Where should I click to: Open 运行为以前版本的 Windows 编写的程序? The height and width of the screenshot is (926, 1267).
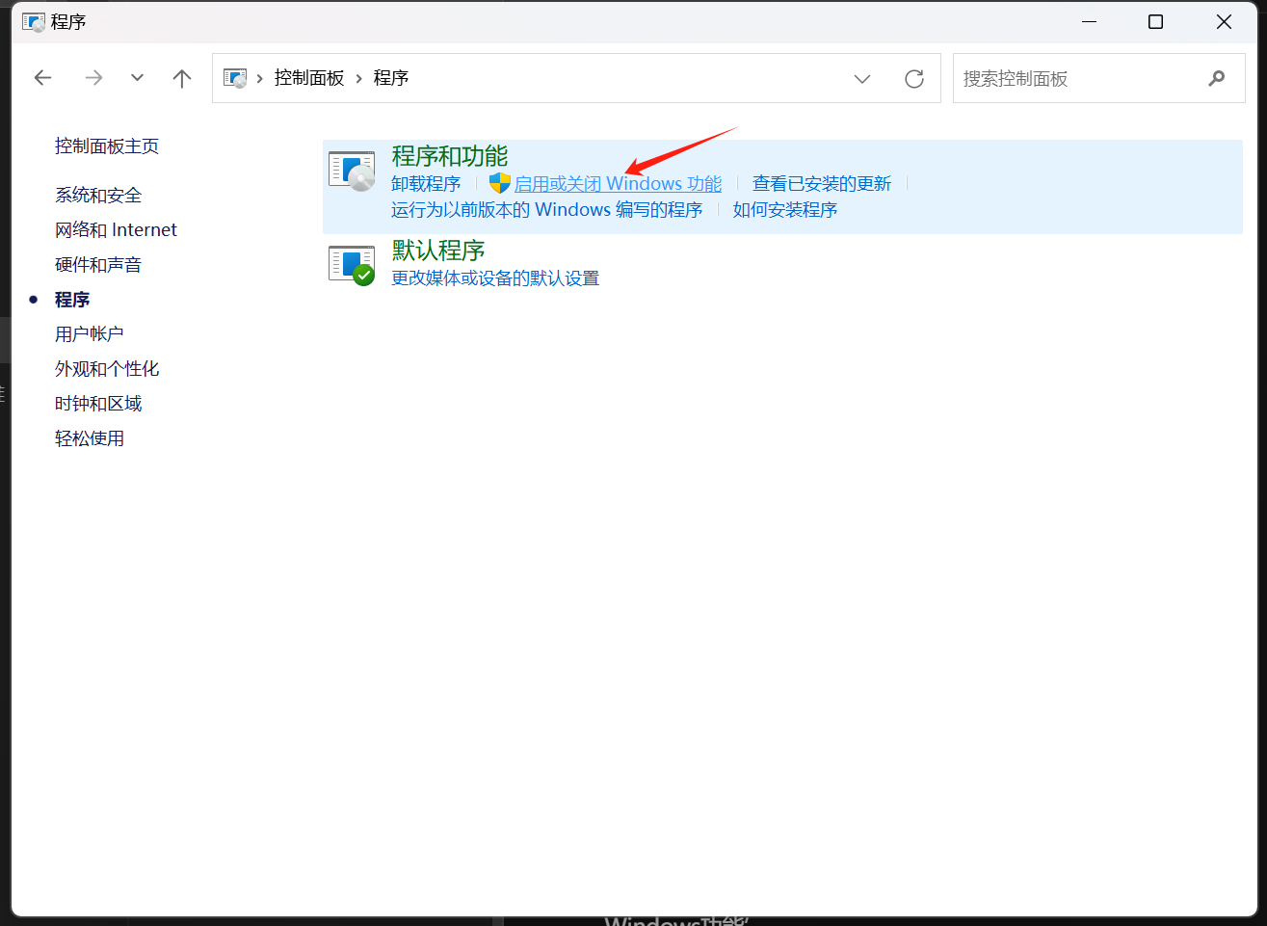click(547, 210)
